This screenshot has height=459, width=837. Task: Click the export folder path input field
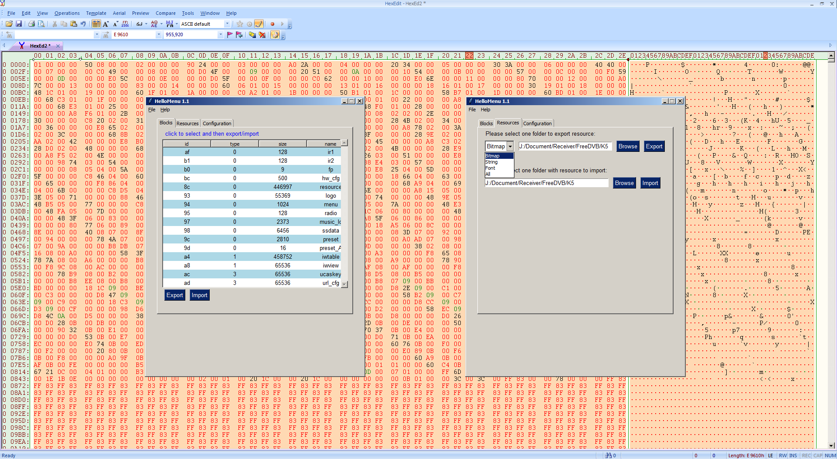565,147
